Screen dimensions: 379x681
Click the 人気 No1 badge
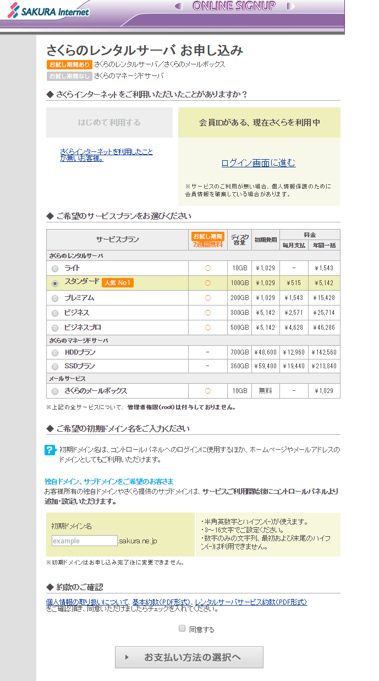click(118, 282)
